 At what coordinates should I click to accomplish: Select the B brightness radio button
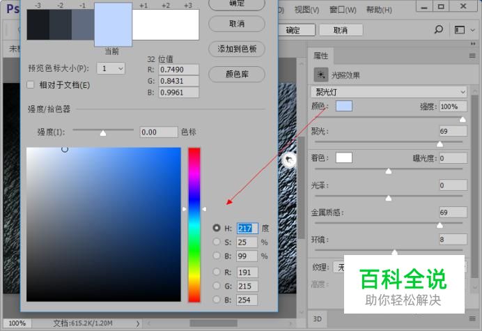pos(217,256)
